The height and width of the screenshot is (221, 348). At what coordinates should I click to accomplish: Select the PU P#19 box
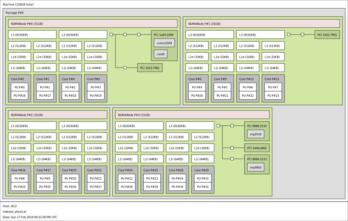[96, 95]
